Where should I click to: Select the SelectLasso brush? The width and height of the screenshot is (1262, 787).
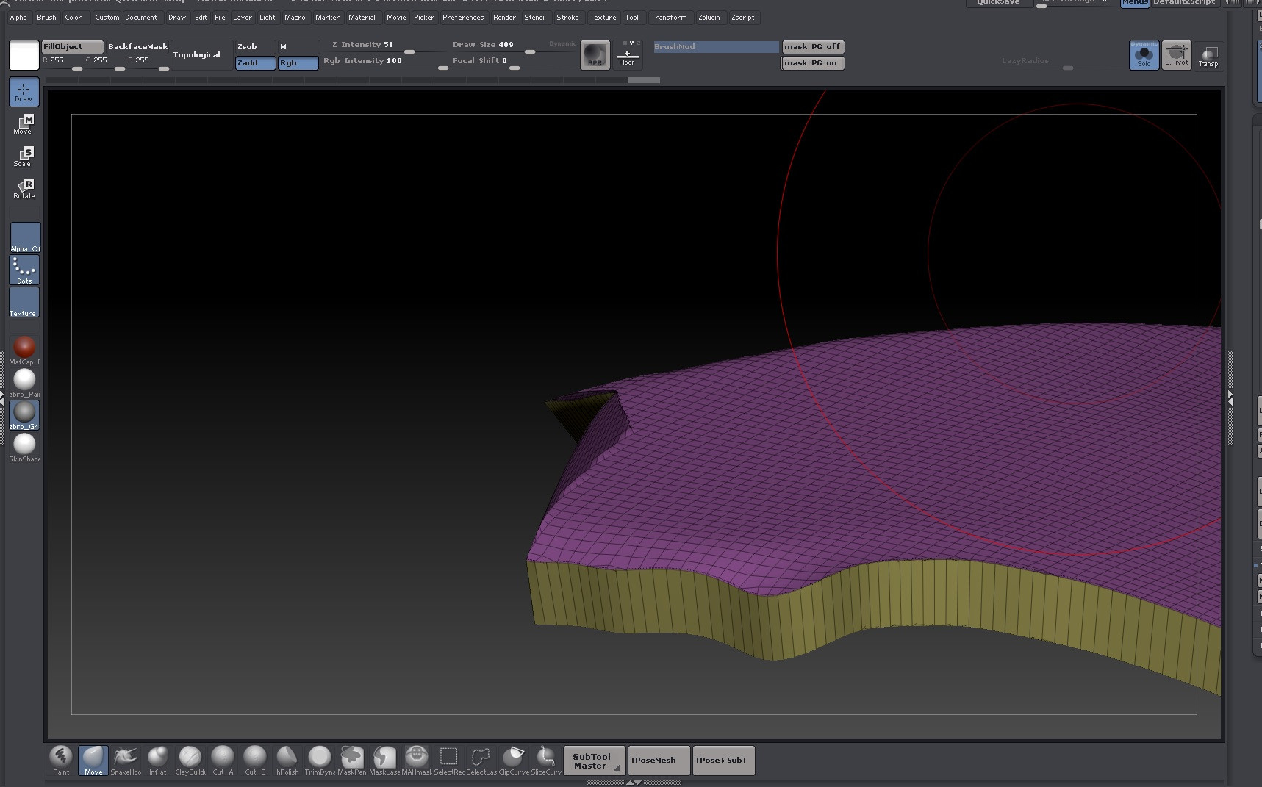tap(481, 761)
